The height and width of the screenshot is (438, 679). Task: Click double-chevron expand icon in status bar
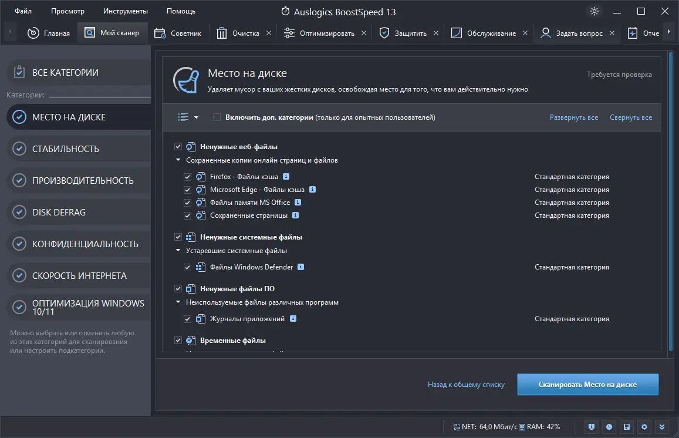click(x=662, y=427)
